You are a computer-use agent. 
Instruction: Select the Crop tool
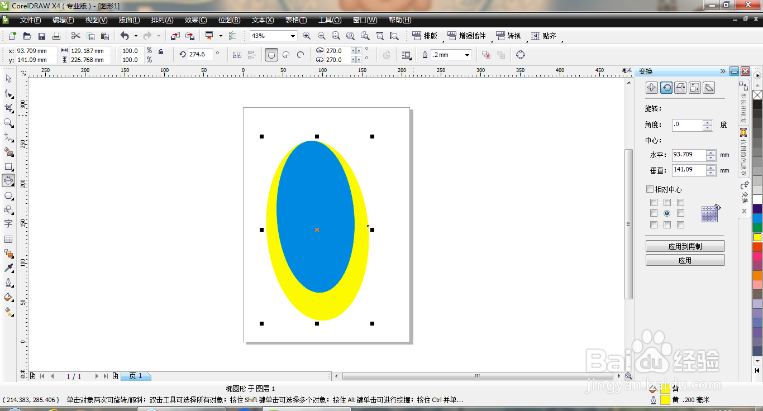pos(8,108)
